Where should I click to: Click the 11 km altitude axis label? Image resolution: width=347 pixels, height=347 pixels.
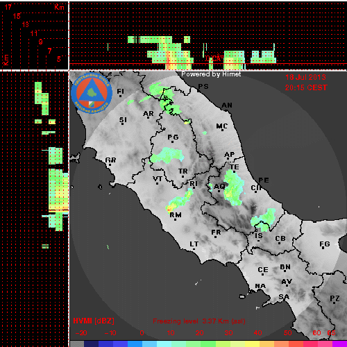34,33
